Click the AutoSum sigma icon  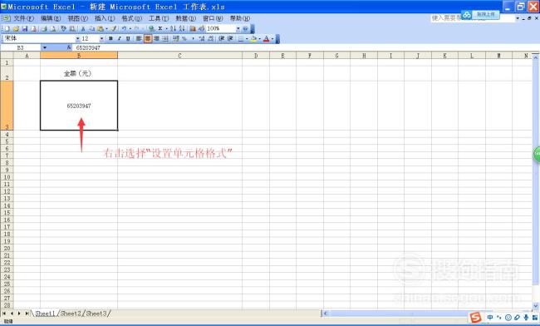pos(160,28)
